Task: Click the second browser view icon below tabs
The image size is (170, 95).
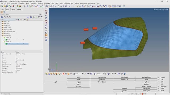Action: 4,12
